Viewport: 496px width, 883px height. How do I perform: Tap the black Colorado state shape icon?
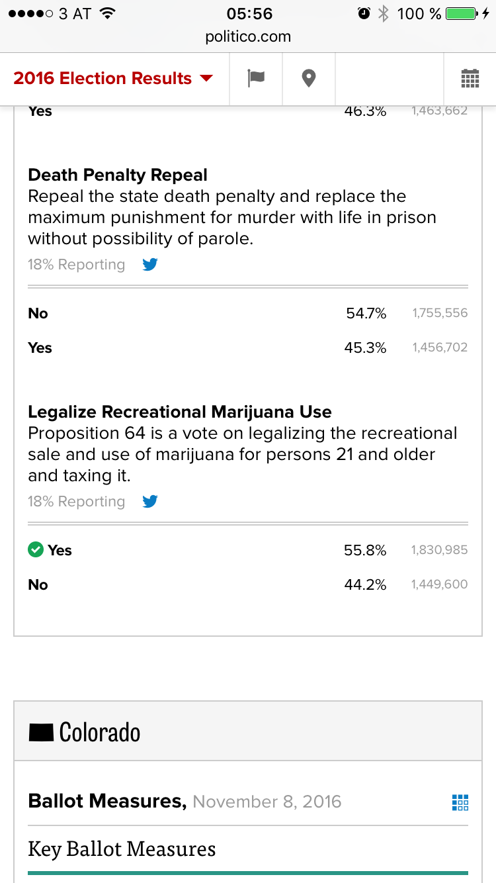click(41, 732)
